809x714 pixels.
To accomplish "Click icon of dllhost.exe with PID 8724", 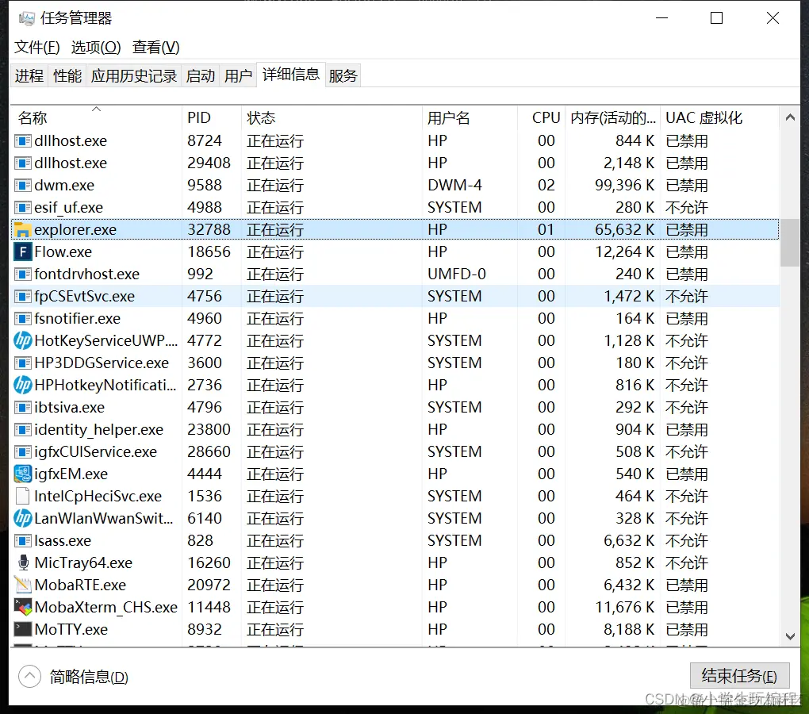I will (x=22, y=141).
